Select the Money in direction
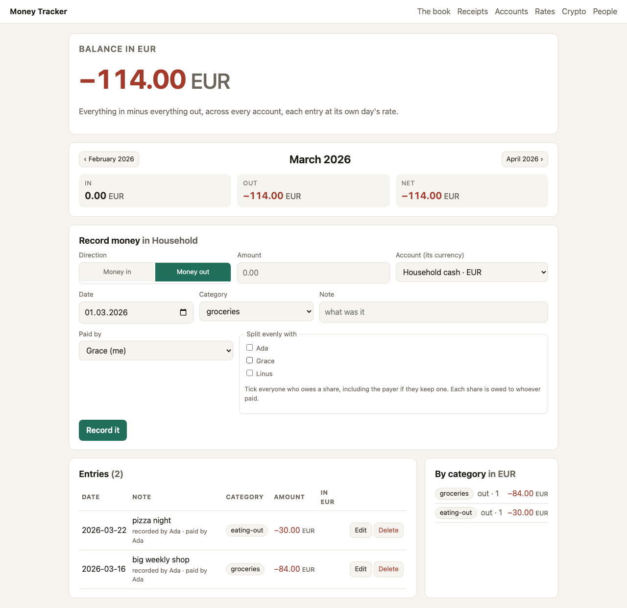The height and width of the screenshot is (608, 627). click(x=117, y=272)
